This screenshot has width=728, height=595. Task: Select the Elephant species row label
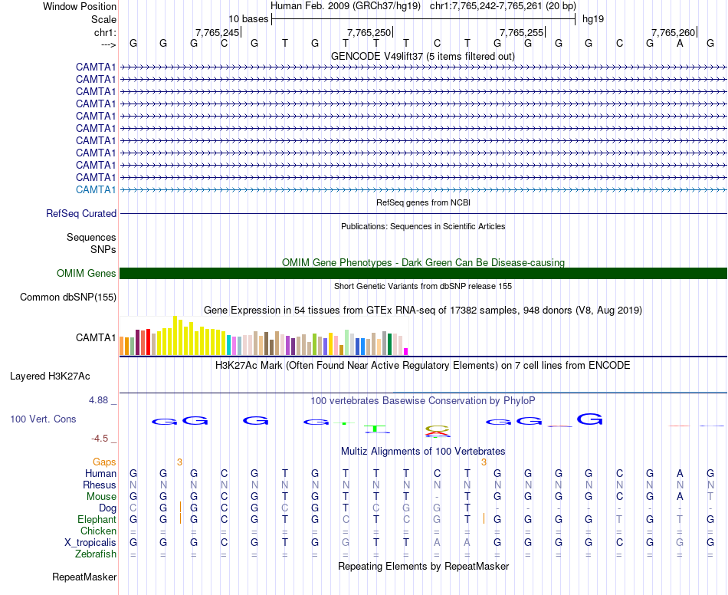tap(97, 519)
